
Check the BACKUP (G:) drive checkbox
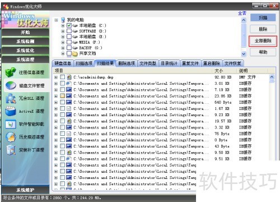[69, 48]
